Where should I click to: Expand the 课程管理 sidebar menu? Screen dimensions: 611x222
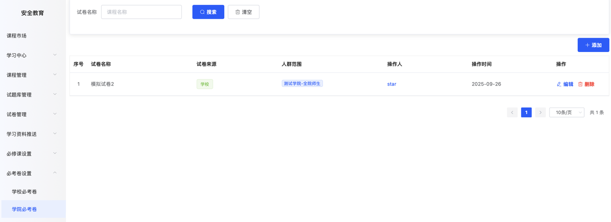32,75
